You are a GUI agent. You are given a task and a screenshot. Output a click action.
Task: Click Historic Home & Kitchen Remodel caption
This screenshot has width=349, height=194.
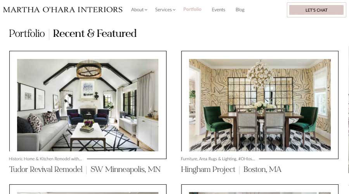45,159
